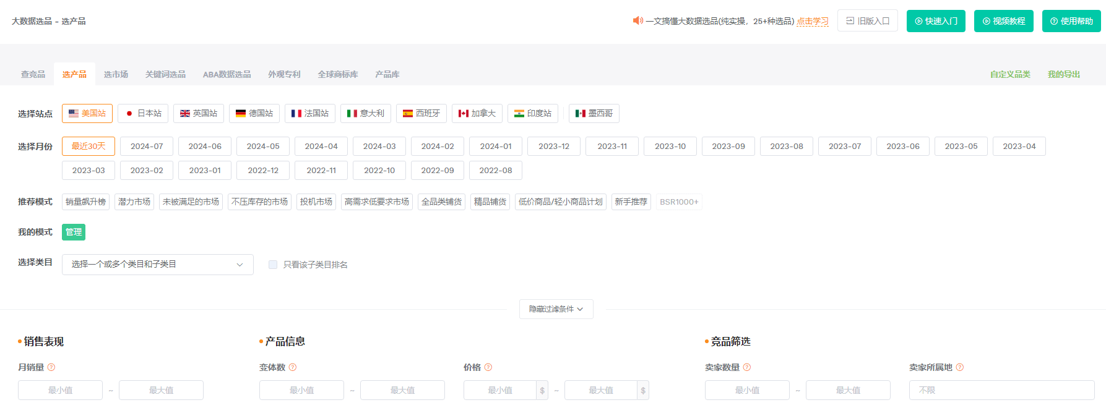
Task: Focus the 月销量 minimum value field
Action: point(60,390)
